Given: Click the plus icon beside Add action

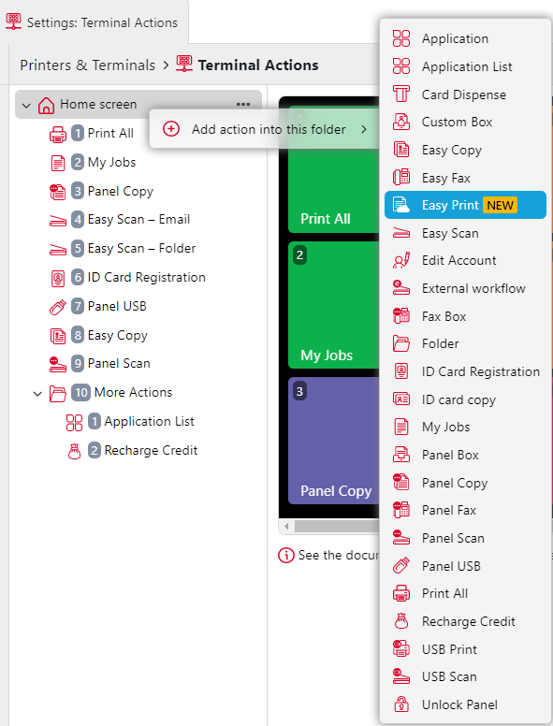Looking at the screenshot, I should click(x=171, y=129).
